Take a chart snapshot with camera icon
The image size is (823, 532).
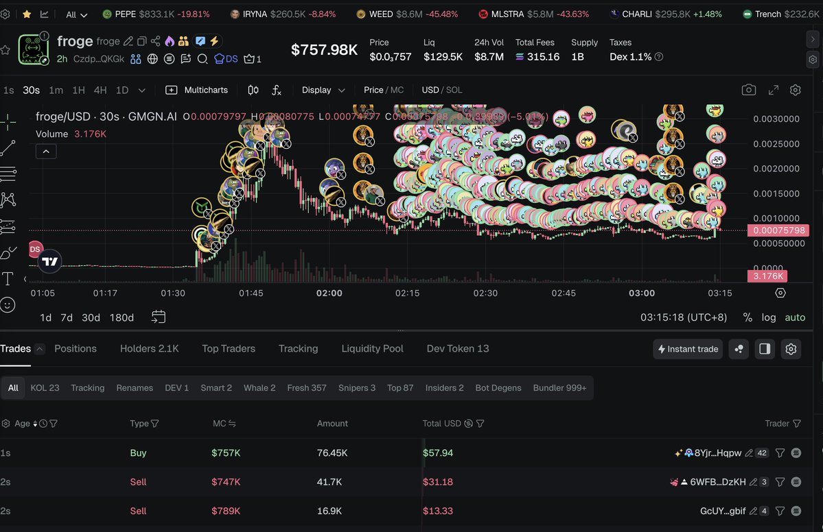[748, 90]
